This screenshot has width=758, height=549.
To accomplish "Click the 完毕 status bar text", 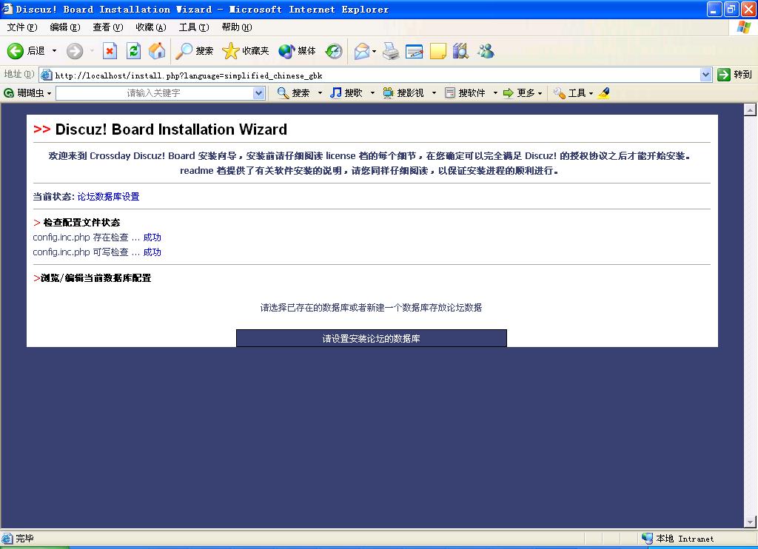I will pyautogui.click(x=24, y=539).
